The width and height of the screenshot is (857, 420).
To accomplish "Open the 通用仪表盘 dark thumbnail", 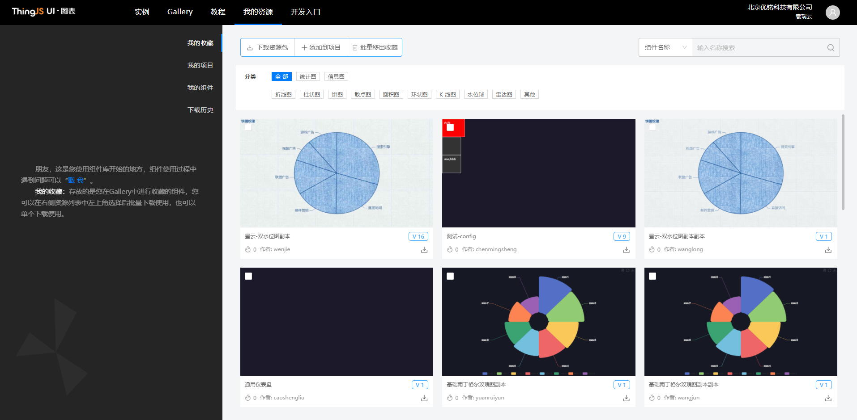I will coord(337,322).
